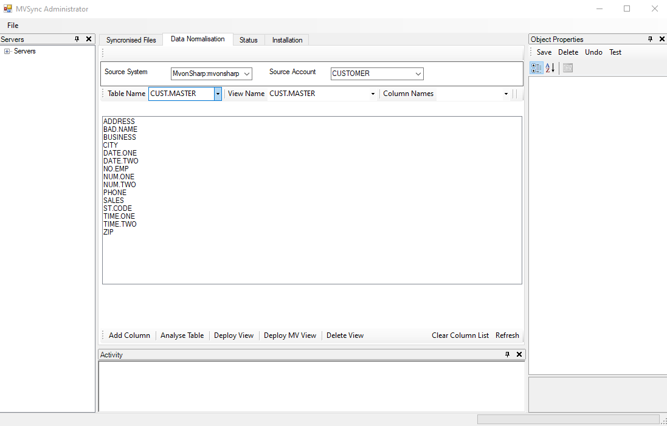
Task: Open the View Name dropdown arrow
Action: tap(373, 94)
